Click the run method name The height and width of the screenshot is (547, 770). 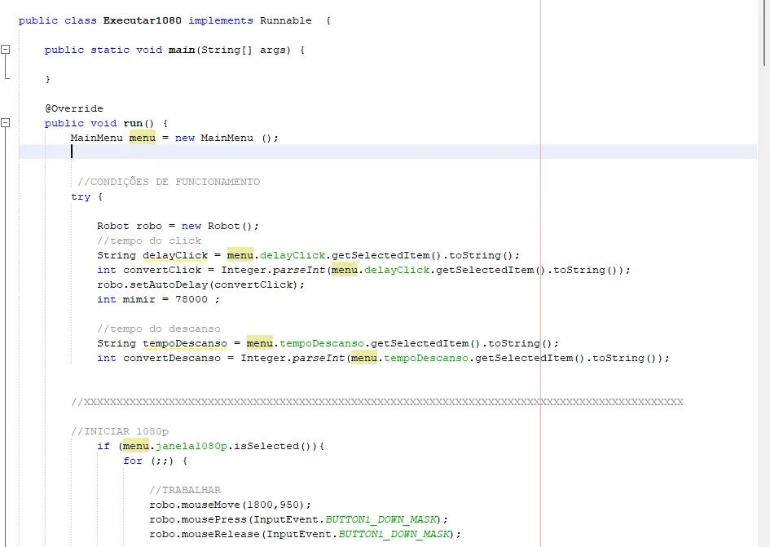tap(133, 123)
